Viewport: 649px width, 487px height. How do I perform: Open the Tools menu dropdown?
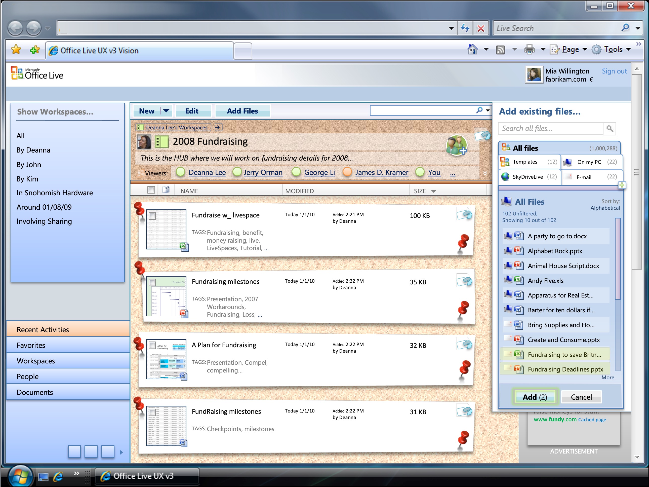coord(628,49)
